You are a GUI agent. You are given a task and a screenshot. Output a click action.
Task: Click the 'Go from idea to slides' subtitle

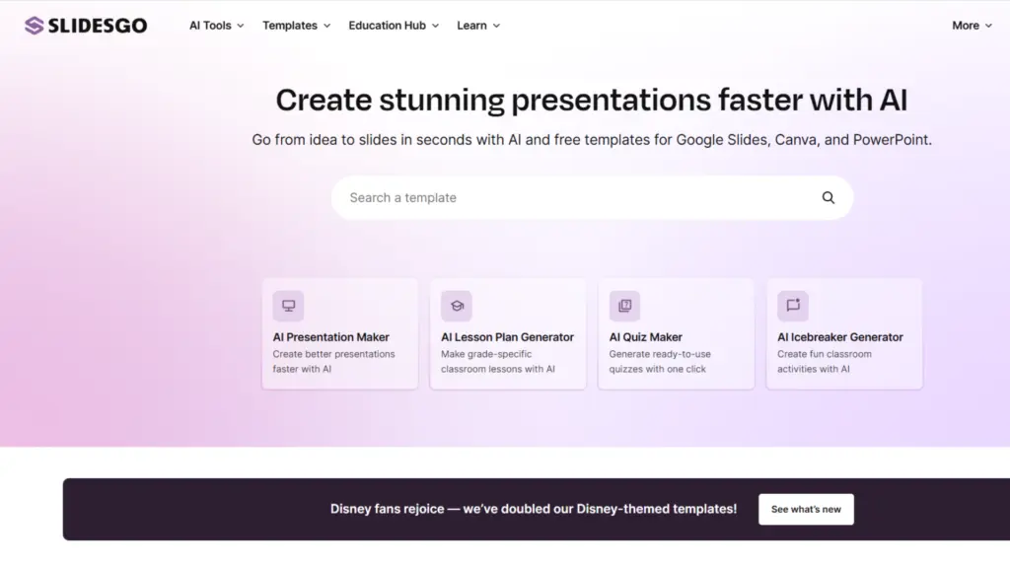(592, 140)
